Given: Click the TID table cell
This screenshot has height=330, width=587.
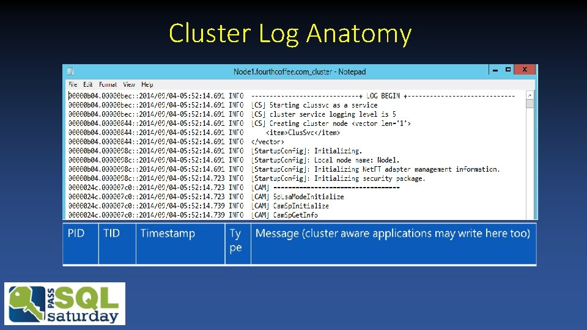Looking at the screenshot, I should tap(117, 244).
